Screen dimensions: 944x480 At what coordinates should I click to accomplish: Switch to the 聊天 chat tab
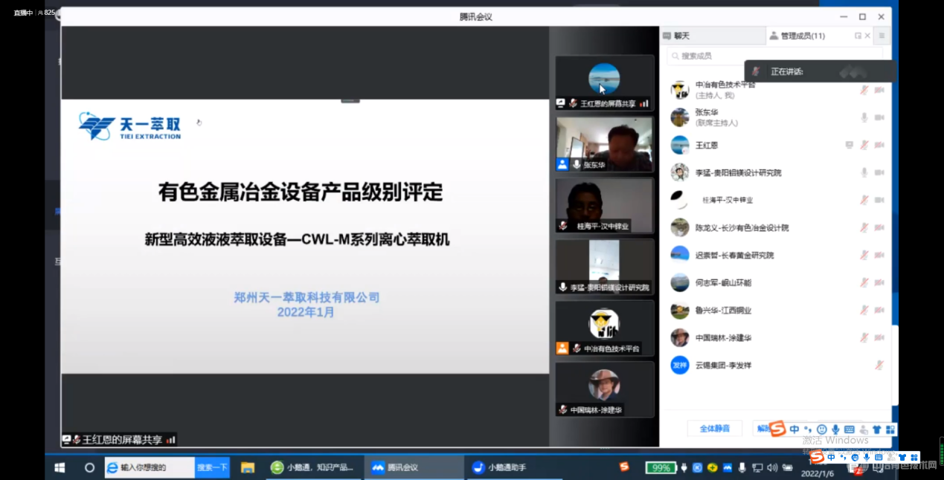tap(712, 36)
